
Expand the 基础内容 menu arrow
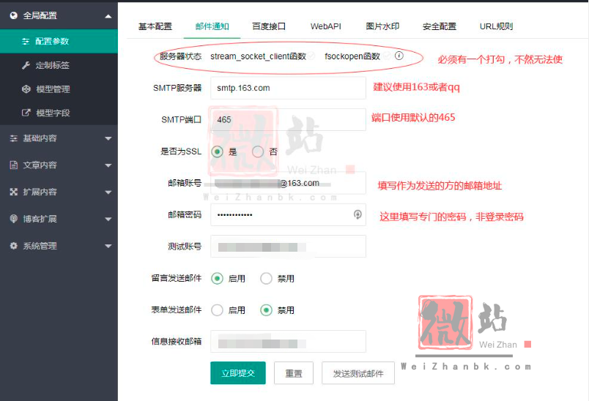click(108, 139)
